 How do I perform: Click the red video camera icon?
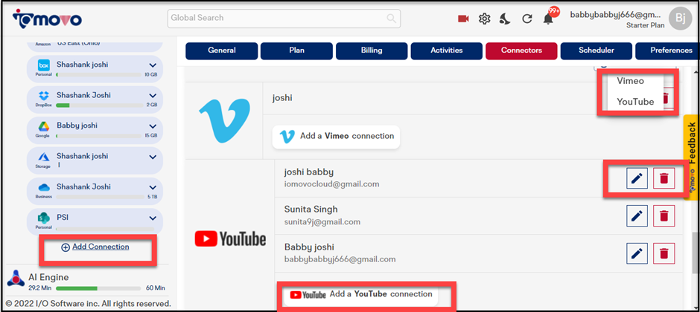[463, 19]
